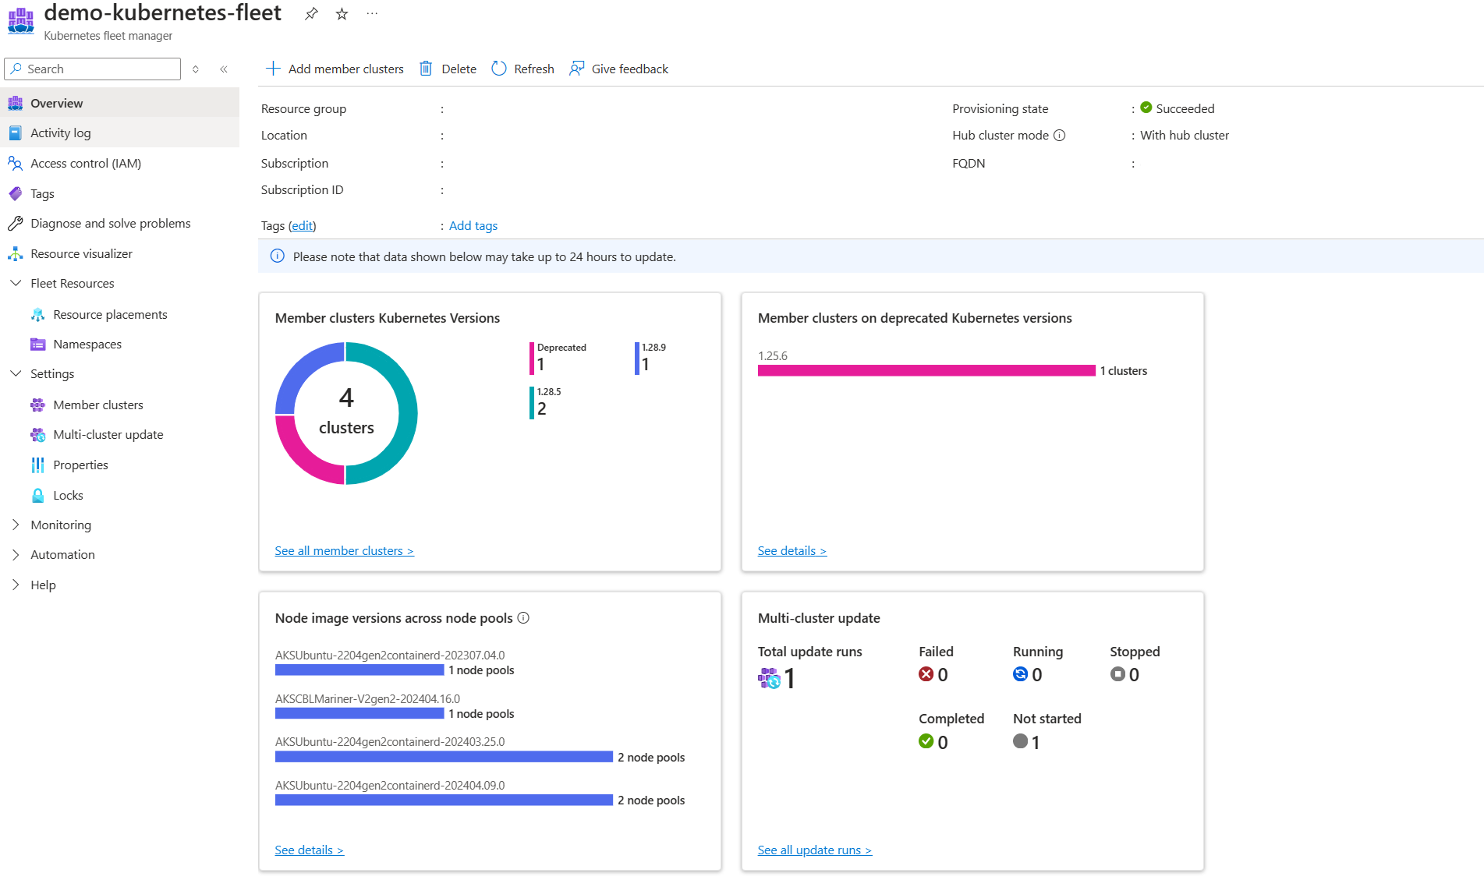Viewport: 1484px width, 880px height.
Task: Collapse the sidebar with double chevron
Action: [x=224, y=69]
